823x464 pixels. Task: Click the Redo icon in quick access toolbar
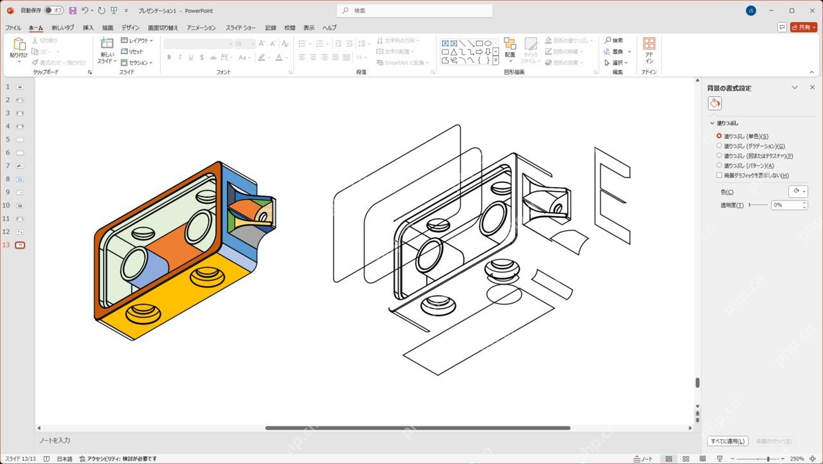pyautogui.click(x=102, y=10)
